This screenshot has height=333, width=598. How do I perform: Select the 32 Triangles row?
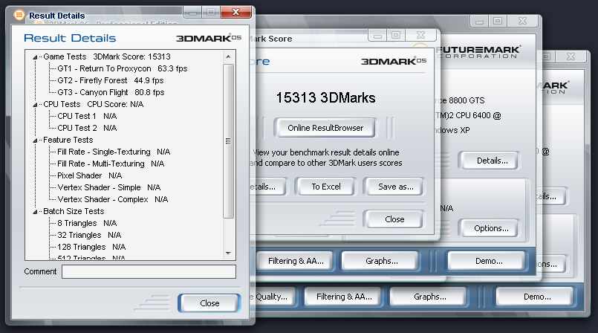[89, 235]
